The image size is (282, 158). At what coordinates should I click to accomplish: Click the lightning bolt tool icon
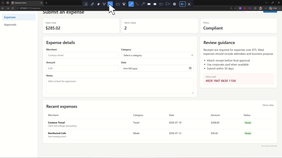[98, 4]
